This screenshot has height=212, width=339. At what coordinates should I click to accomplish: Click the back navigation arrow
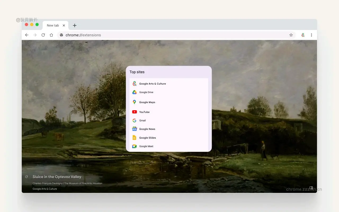(x=26, y=35)
